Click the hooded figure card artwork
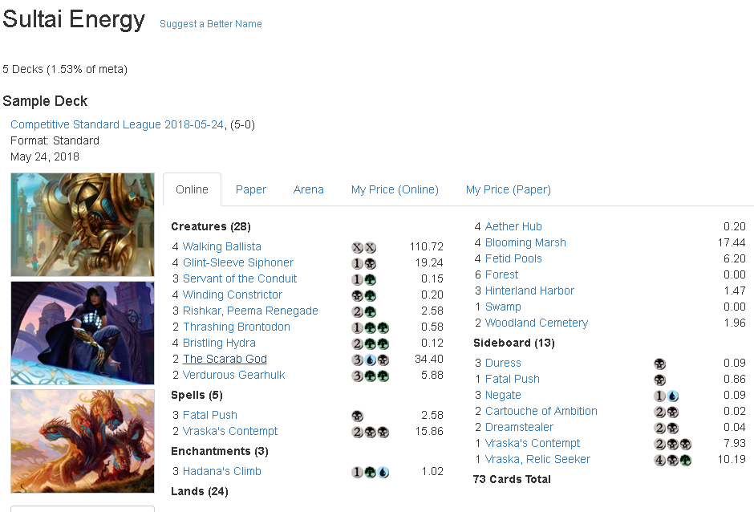This screenshot has width=754, height=512. 83,333
